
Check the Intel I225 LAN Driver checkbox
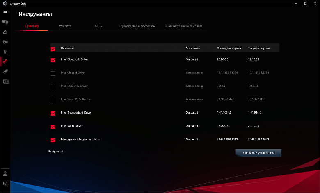click(x=53, y=87)
